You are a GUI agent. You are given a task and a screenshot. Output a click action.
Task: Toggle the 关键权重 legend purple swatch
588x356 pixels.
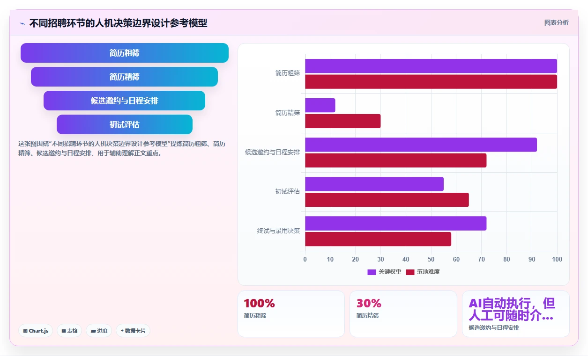click(372, 272)
